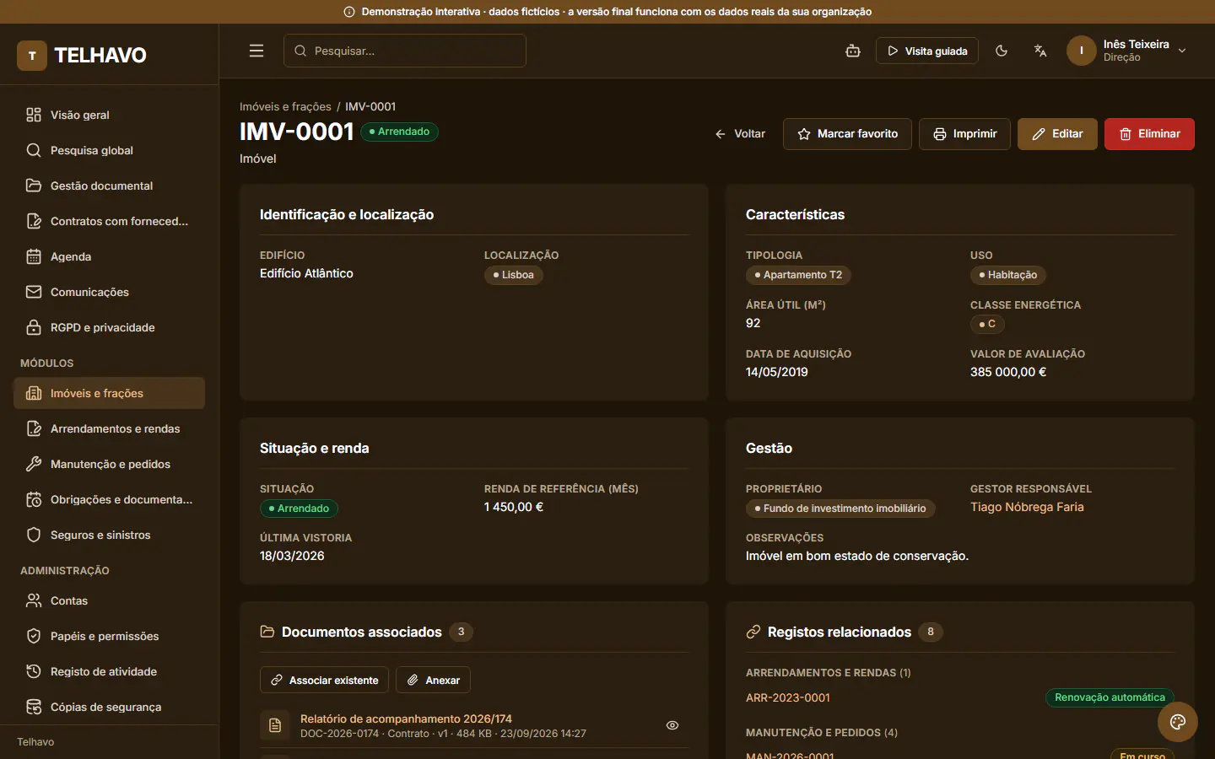Open Contratos com fornecedores menu item
The height and width of the screenshot is (759, 1215).
tap(110, 221)
